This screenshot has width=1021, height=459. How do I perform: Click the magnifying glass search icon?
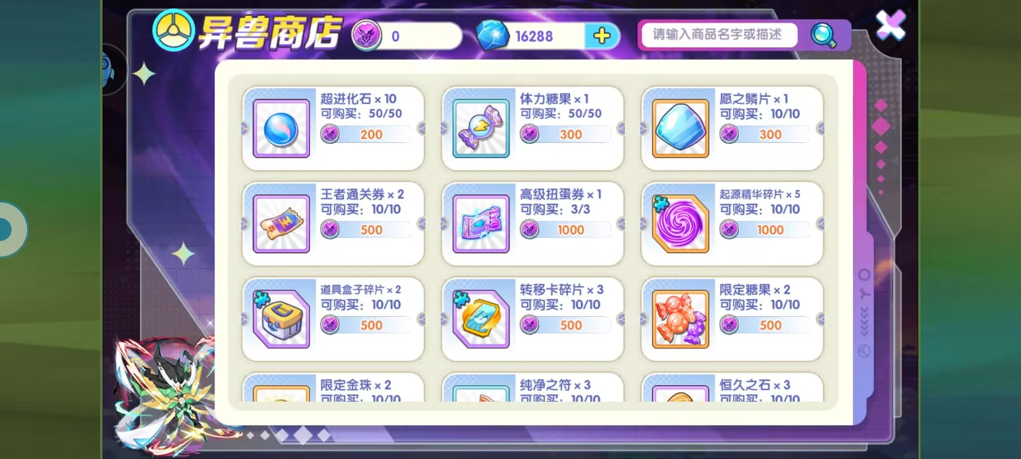pyautogui.click(x=823, y=36)
